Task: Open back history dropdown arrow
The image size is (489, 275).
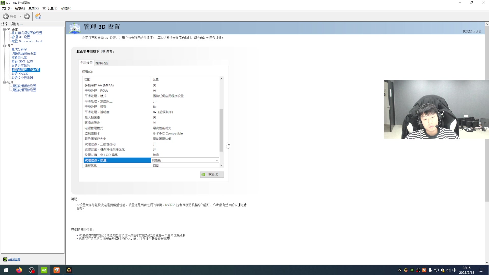Action: [x=21, y=16]
